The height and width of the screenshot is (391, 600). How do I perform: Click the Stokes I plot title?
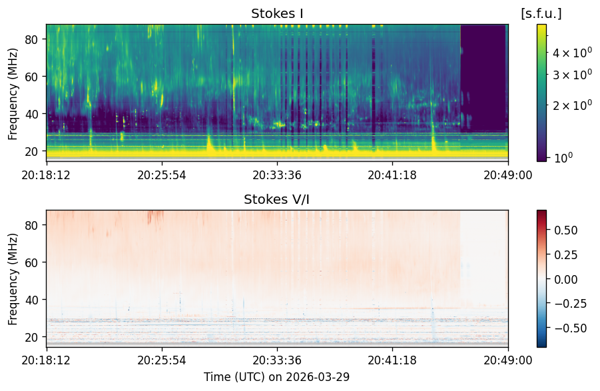(277, 14)
